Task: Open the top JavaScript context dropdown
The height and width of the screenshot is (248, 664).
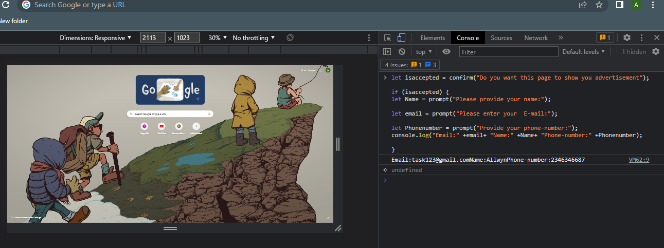Action: [x=424, y=51]
